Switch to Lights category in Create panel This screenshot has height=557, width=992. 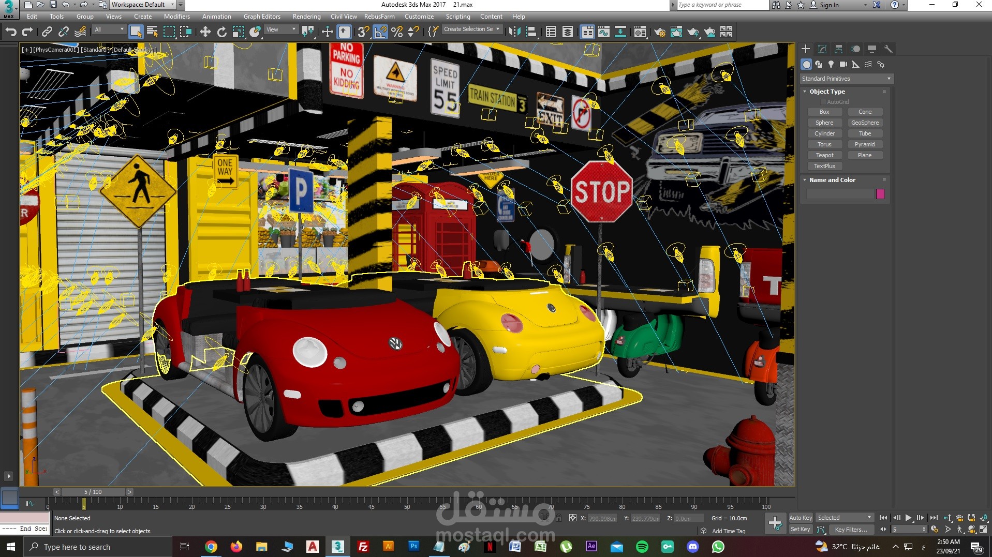pyautogui.click(x=831, y=64)
